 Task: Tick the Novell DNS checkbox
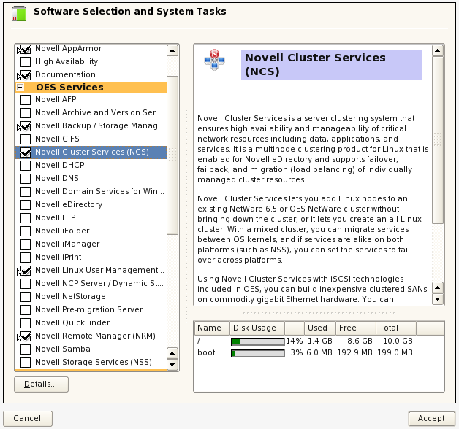coord(26,179)
